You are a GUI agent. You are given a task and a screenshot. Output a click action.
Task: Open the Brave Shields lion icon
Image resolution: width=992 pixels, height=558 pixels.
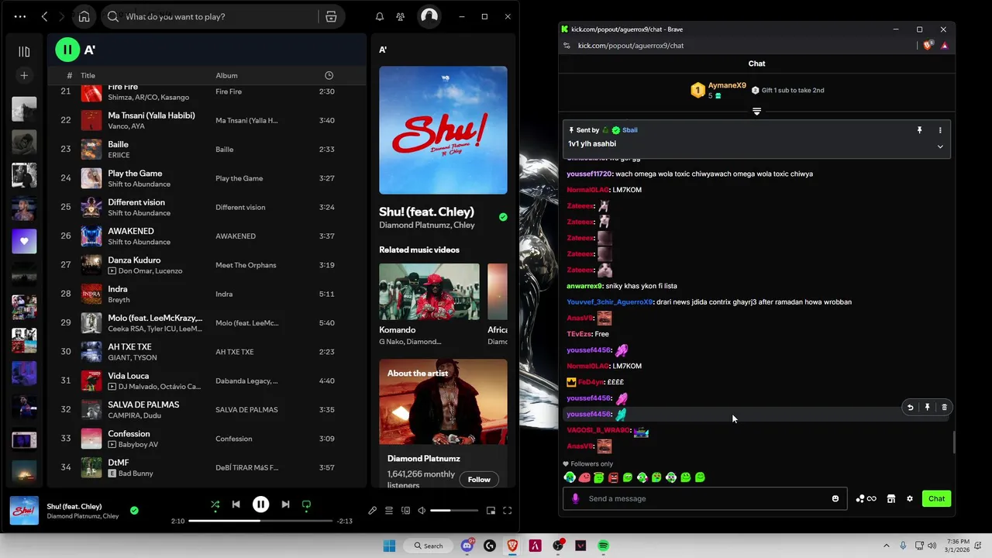928,46
